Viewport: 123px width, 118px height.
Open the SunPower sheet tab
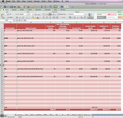[x=39, y=115]
